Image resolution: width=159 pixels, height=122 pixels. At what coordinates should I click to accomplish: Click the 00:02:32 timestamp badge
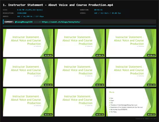(x=151, y=115)
